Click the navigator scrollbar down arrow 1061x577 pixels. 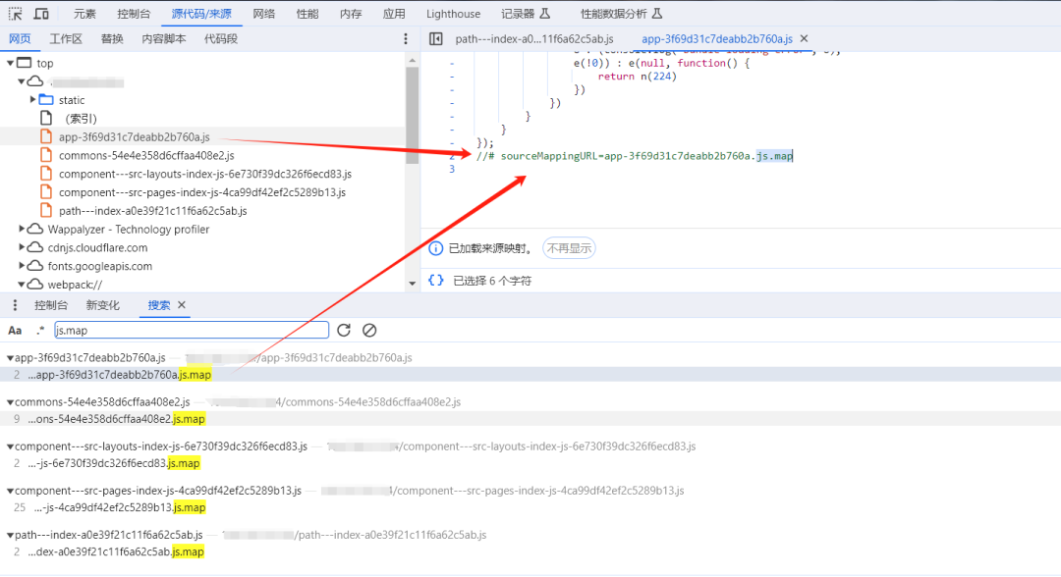click(412, 284)
